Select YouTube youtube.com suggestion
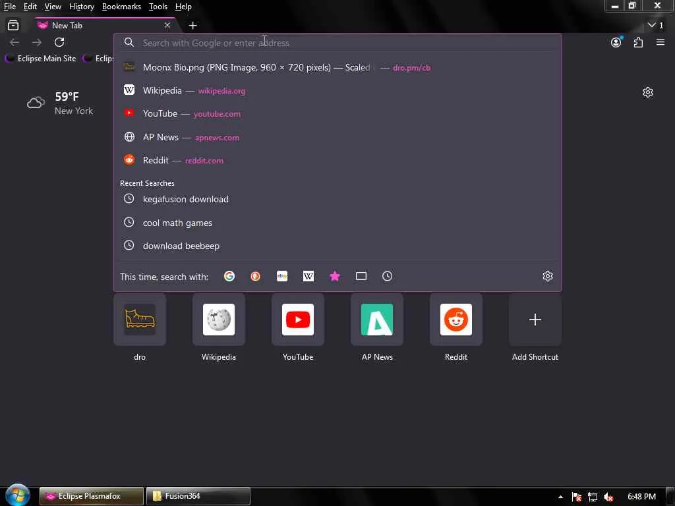The image size is (675, 506). [337, 114]
